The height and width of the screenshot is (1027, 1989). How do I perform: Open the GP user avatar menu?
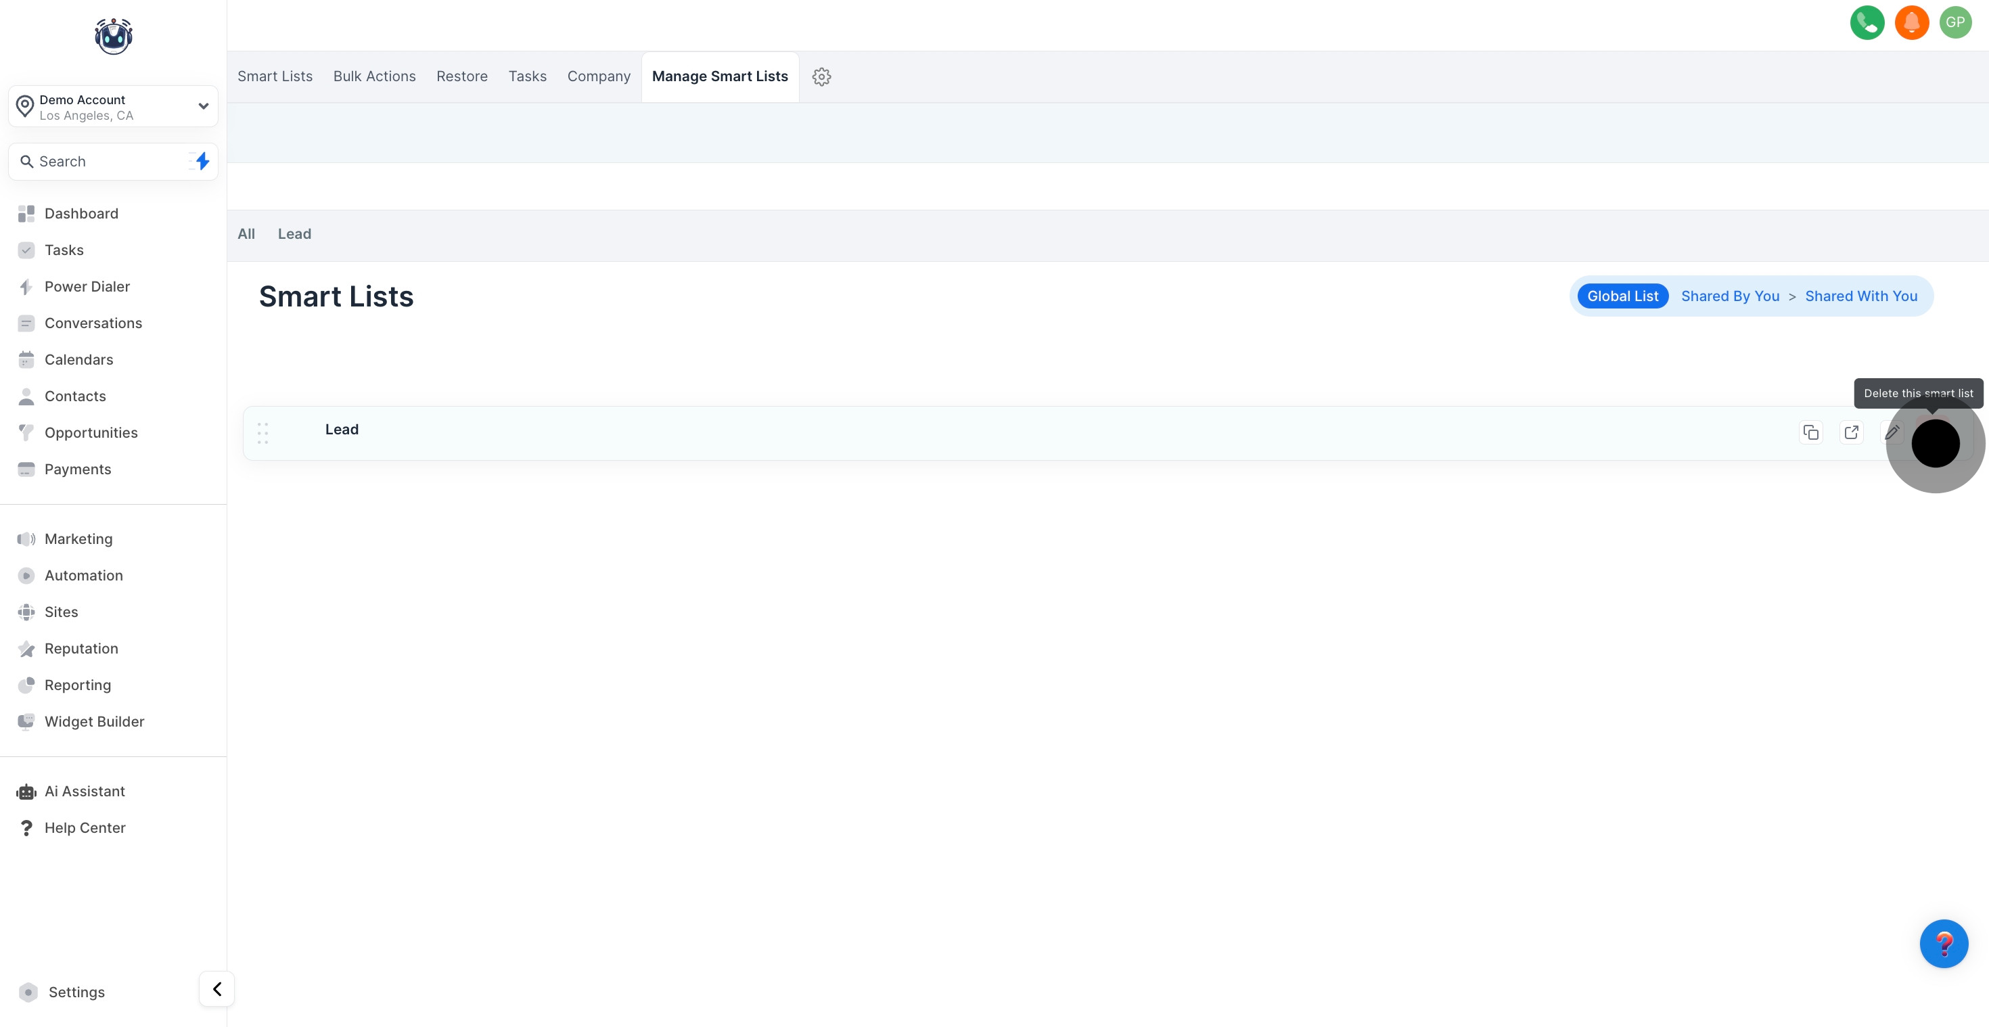tap(1954, 22)
